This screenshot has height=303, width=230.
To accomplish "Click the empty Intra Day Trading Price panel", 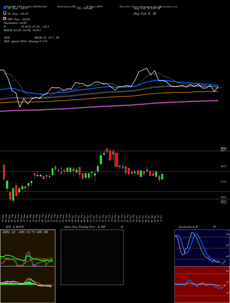I will coord(92,257).
